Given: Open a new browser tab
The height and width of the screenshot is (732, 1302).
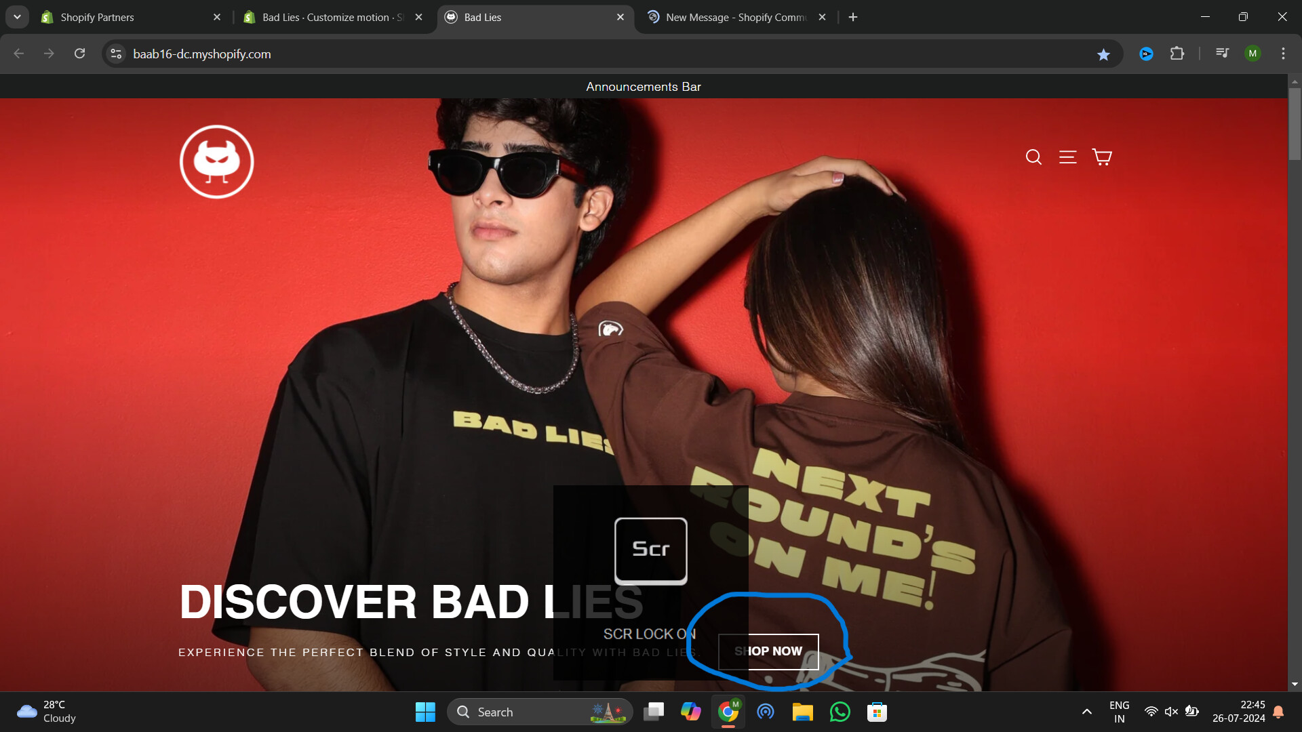Looking at the screenshot, I should [853, 17].
